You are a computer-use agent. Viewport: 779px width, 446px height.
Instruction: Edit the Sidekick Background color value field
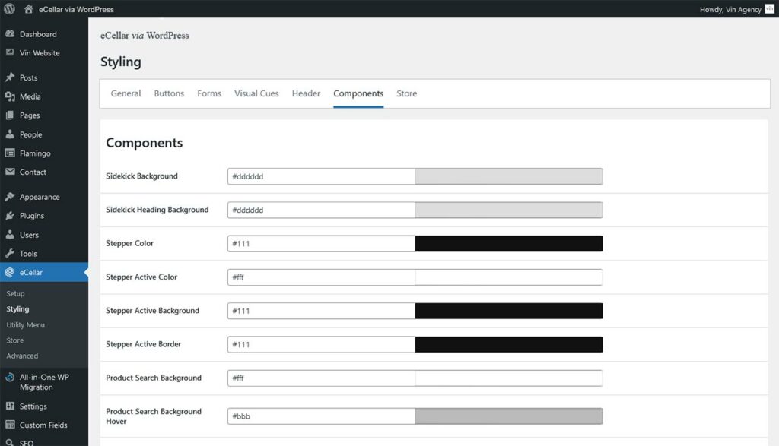(x=320, y=176)
